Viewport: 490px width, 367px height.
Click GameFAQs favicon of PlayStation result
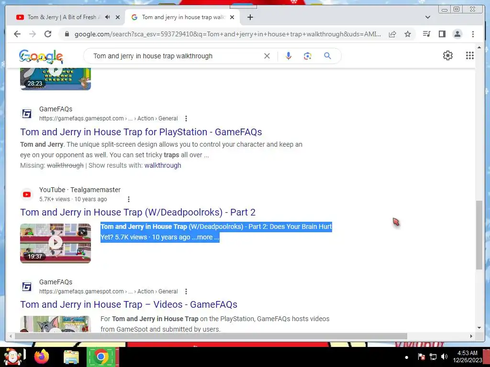click(27, 114)
